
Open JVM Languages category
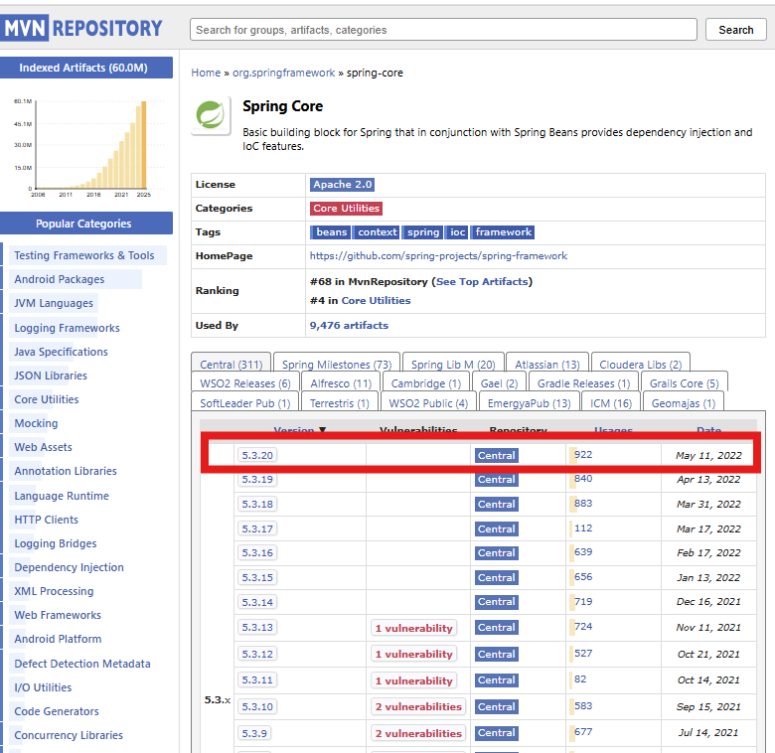point(54,303)
